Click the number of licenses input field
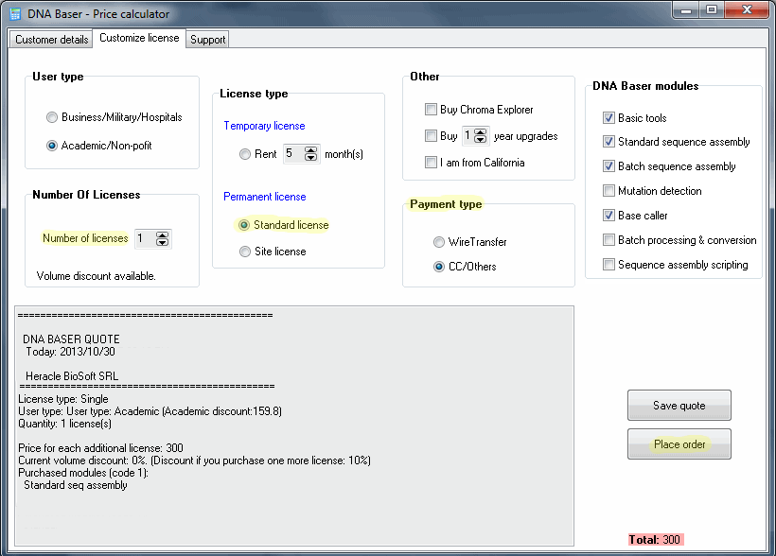The height and width of the screenshot is (556, 776). 146,238
